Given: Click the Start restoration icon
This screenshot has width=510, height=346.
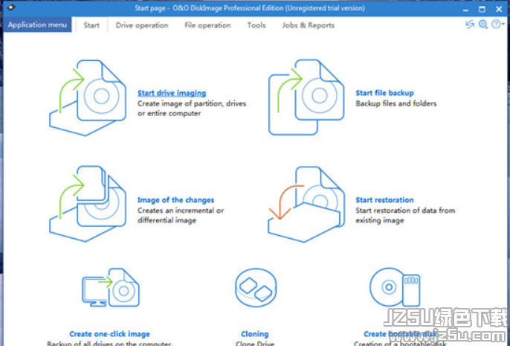Looking at the screenshot, I should pos(306,205).
